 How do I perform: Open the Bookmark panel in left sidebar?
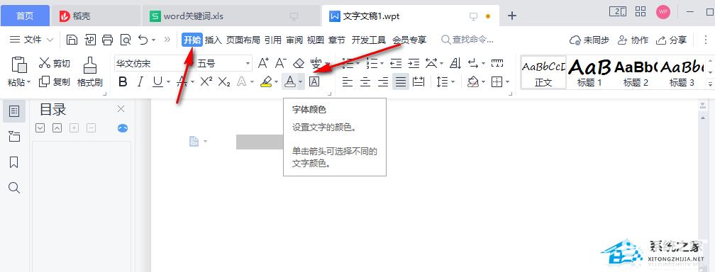(x=14, y=162)
